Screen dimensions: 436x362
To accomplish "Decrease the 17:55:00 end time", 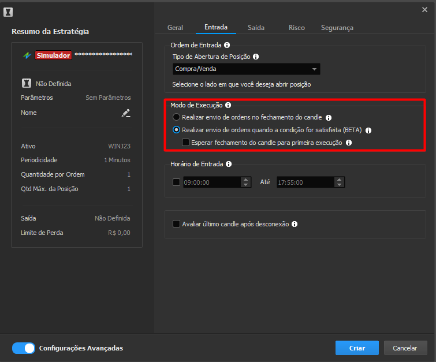I will 339,185.
